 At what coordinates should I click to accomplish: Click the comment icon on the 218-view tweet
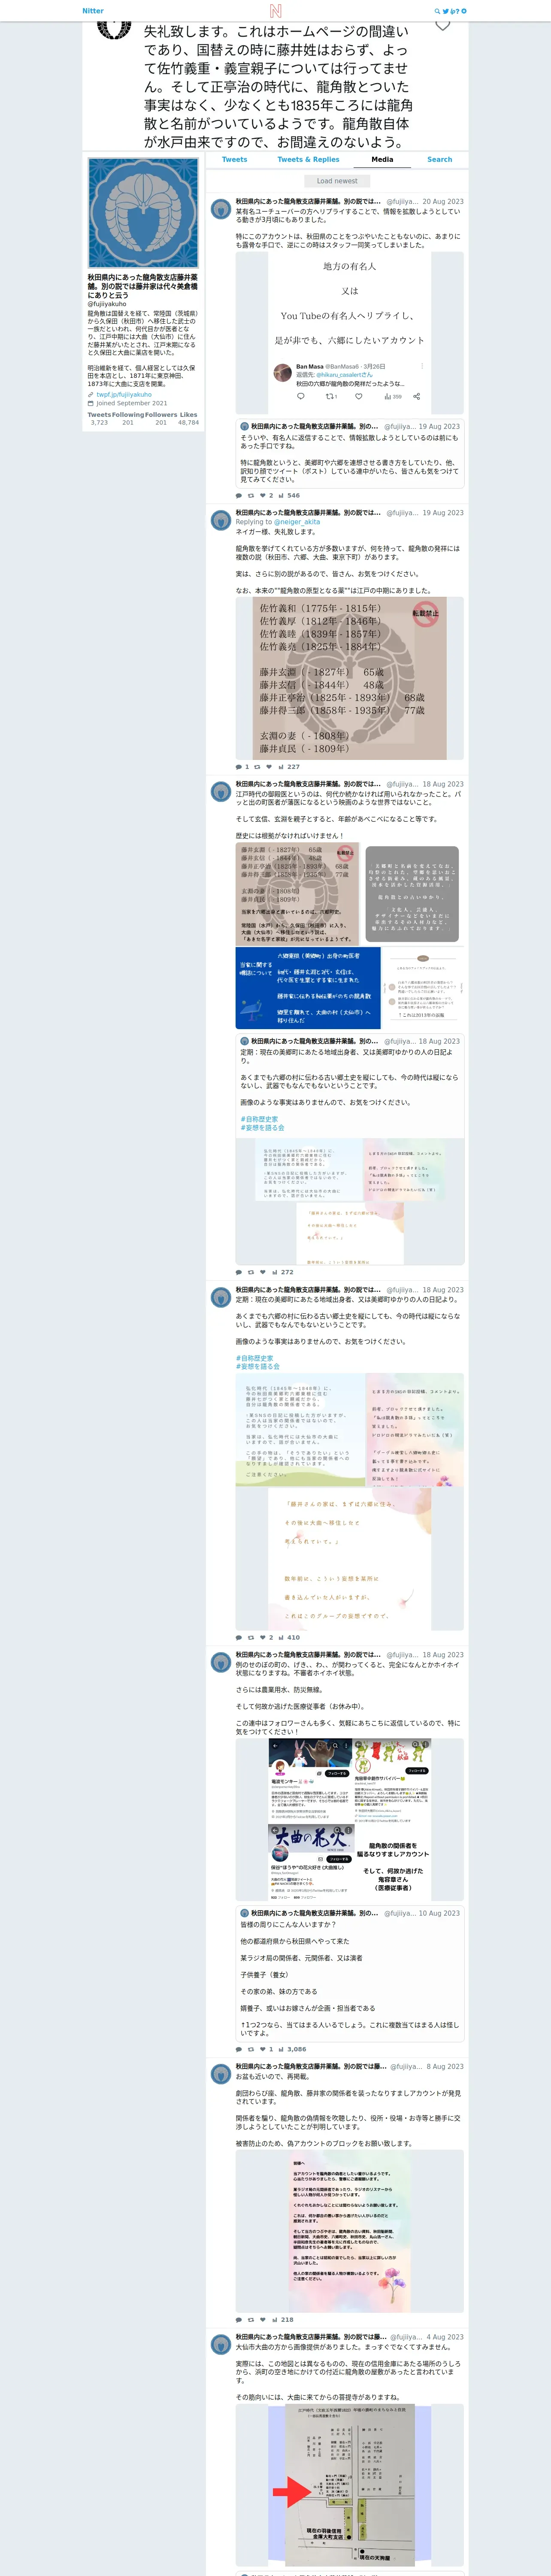239,2320
